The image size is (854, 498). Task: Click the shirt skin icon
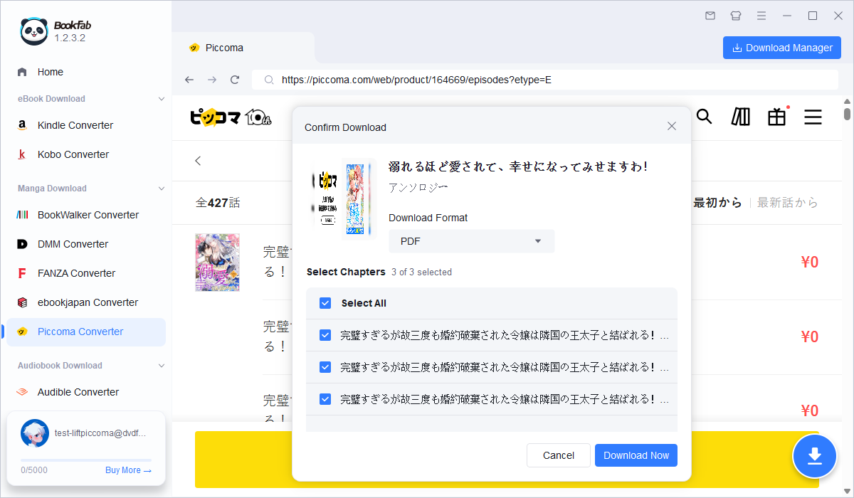(736, 15)
